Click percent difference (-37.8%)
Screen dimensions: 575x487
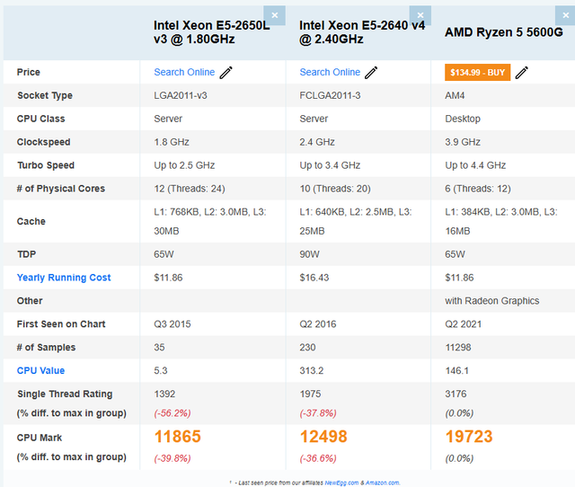click(318, 413)
